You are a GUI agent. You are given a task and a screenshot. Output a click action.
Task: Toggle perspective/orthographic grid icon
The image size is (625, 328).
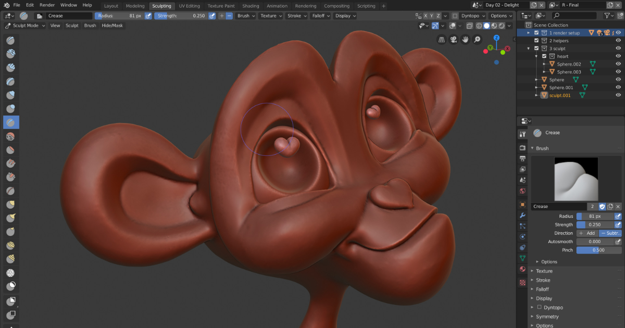pyautogui.click(x=442, y=40)
